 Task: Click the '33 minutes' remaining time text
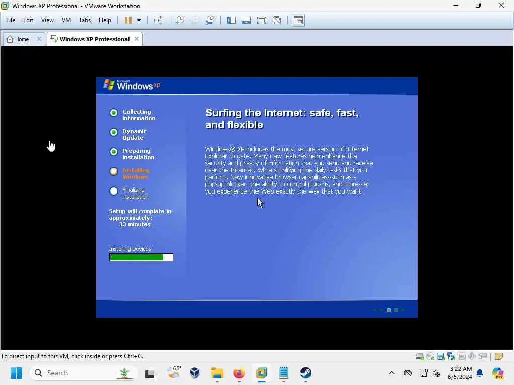[135, 224]
